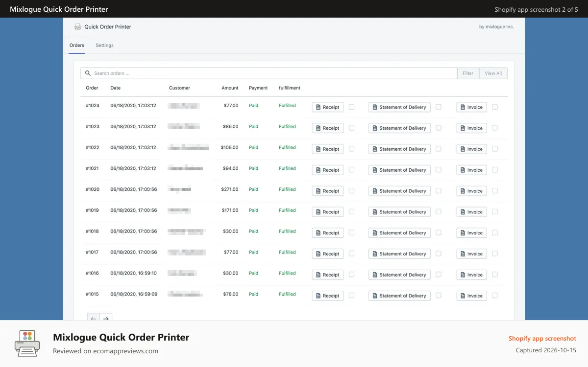Click the Date column header

[116, 88]
